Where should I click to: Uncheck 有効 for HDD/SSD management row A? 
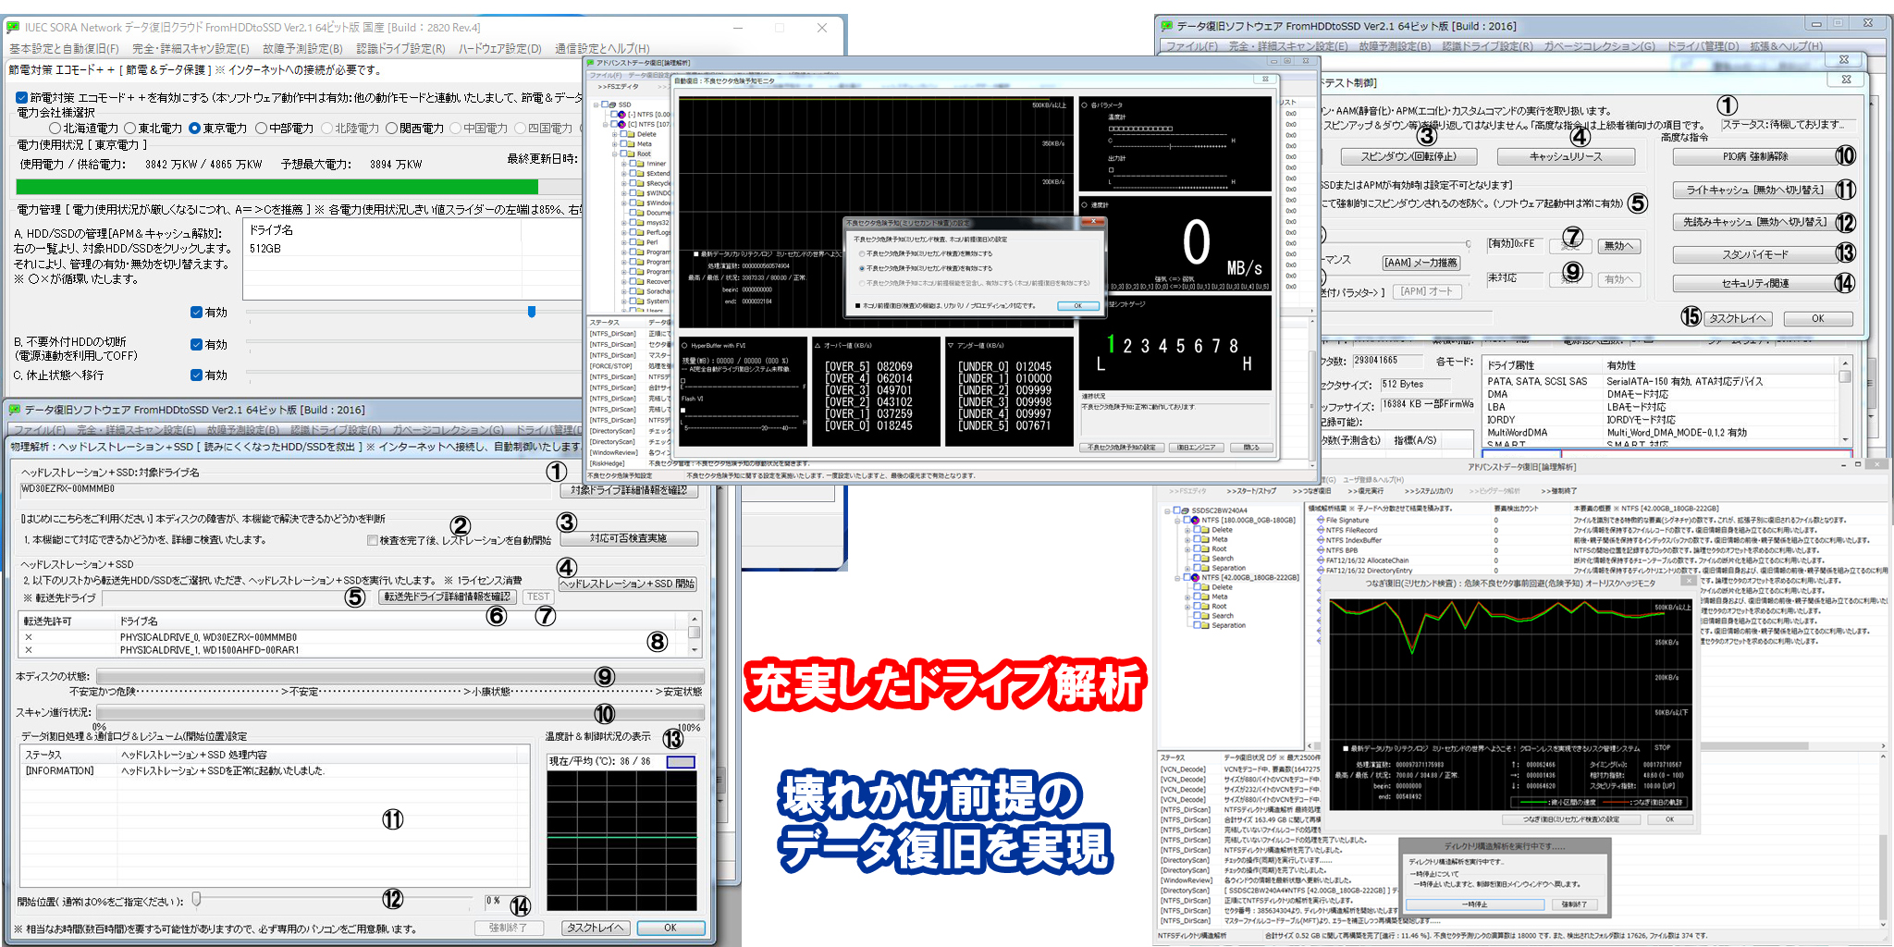pos(196,313)
